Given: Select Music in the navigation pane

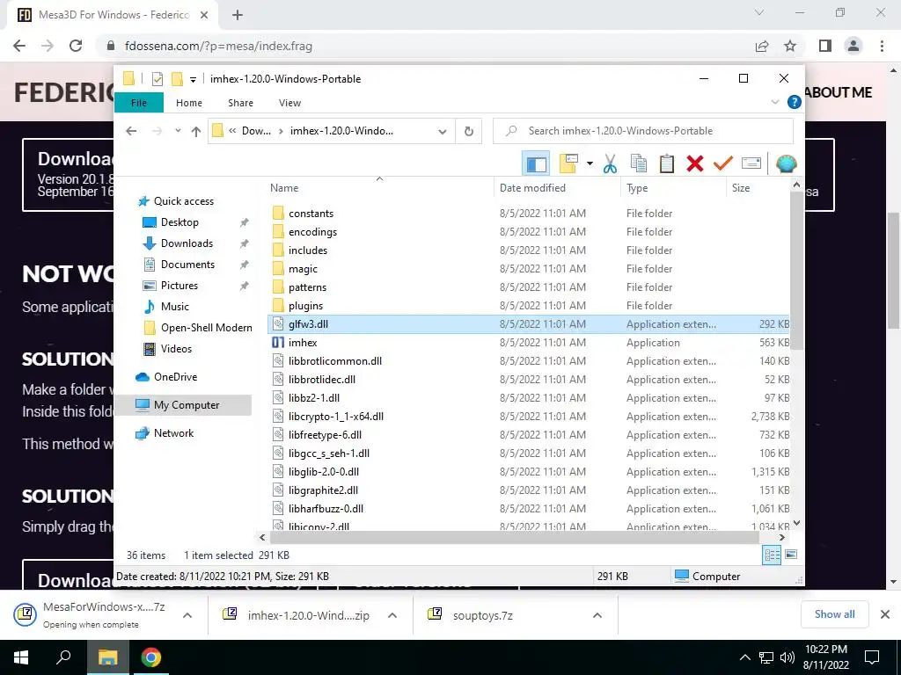Looking at the screenshot, I should click(175, 307).
